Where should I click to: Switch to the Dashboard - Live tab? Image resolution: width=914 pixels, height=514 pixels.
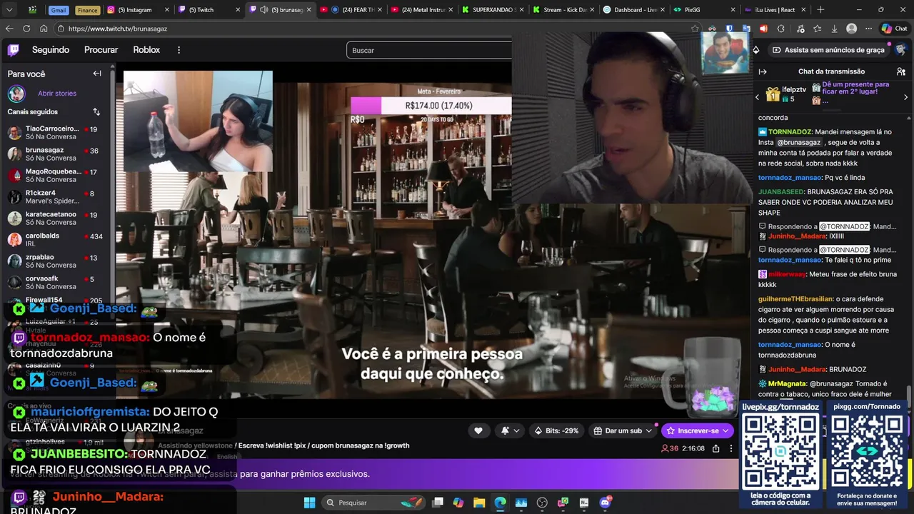(634, 9)
